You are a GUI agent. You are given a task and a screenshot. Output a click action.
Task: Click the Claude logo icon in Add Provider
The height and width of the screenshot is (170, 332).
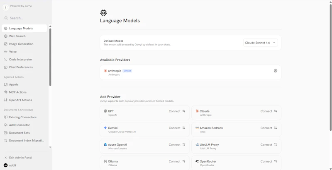click(x=197, y=111)
